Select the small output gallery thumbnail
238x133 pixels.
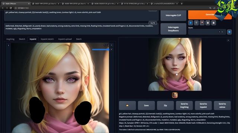[175, 95]
